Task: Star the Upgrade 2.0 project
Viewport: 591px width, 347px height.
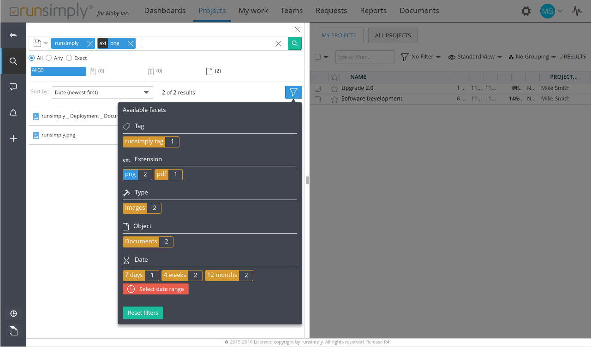Action: coord(334,88)
